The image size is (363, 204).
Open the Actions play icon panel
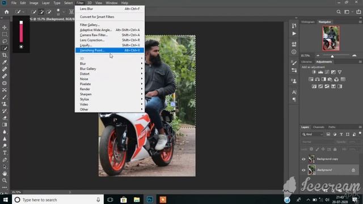(294, 33)
